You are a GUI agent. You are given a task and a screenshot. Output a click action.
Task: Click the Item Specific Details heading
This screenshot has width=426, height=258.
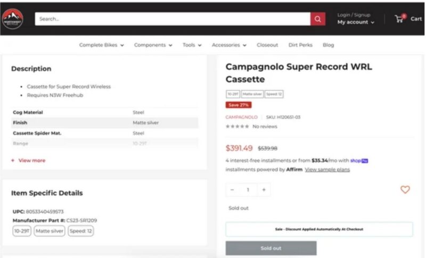(x=47, y=193)
